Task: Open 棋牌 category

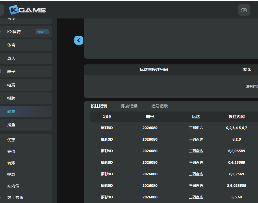Action: (x=11, y=98)
